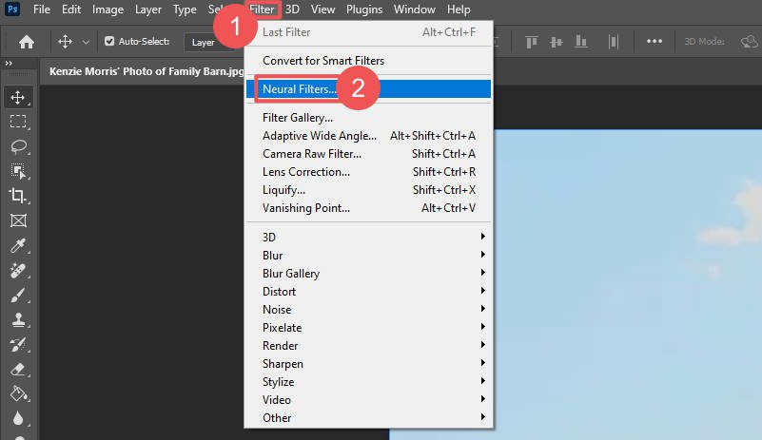Open the Edit menu
The image size is (762, 440).
[71, 10]
